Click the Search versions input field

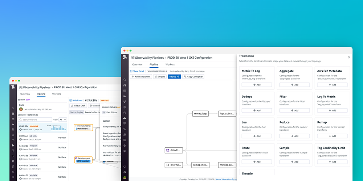35,119
